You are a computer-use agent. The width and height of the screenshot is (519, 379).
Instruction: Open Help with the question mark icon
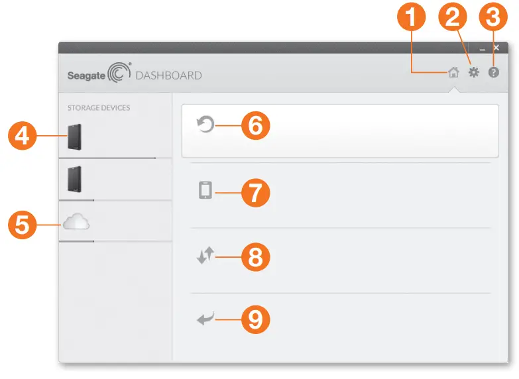pos(494,72)
